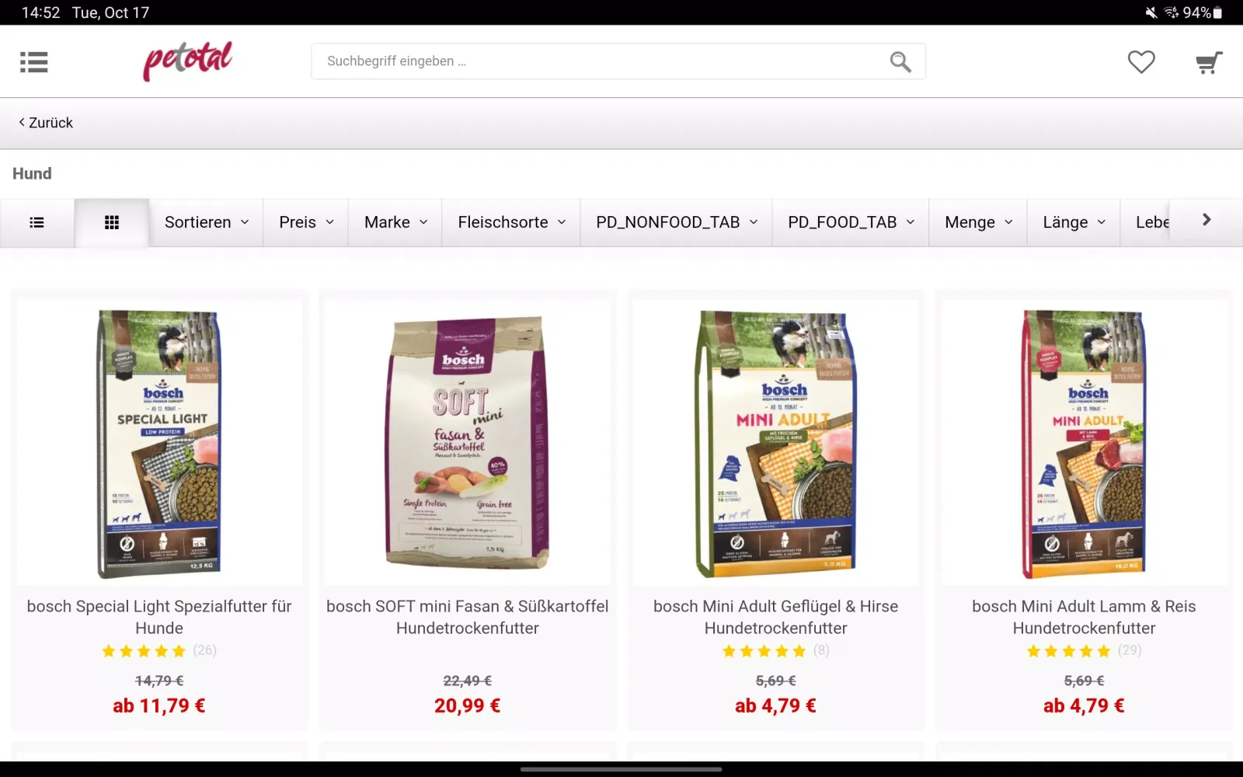Open the shopping cart
This screenshot has height=777, width=1243.
1209,62
